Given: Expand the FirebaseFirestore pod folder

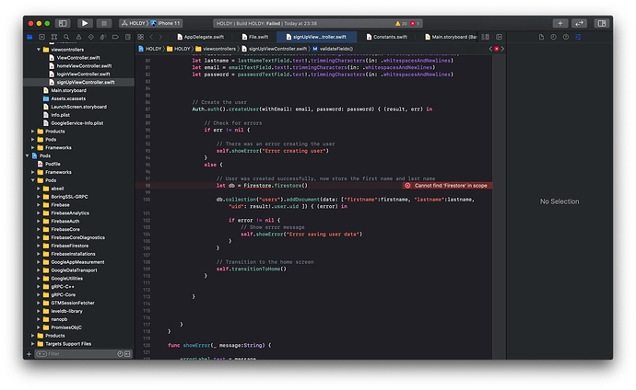Looking at the screenshot, I should (x=39, y=246).
